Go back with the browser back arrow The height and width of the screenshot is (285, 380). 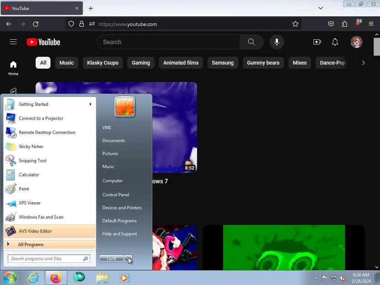pyautogui.click(x=9, y=24)
